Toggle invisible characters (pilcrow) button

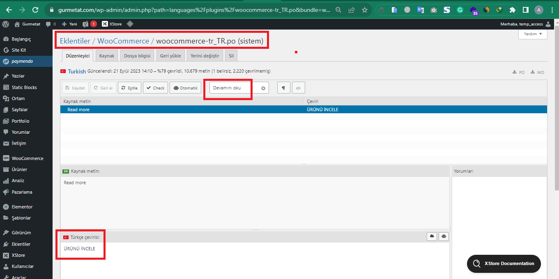(x=283, y=88)
